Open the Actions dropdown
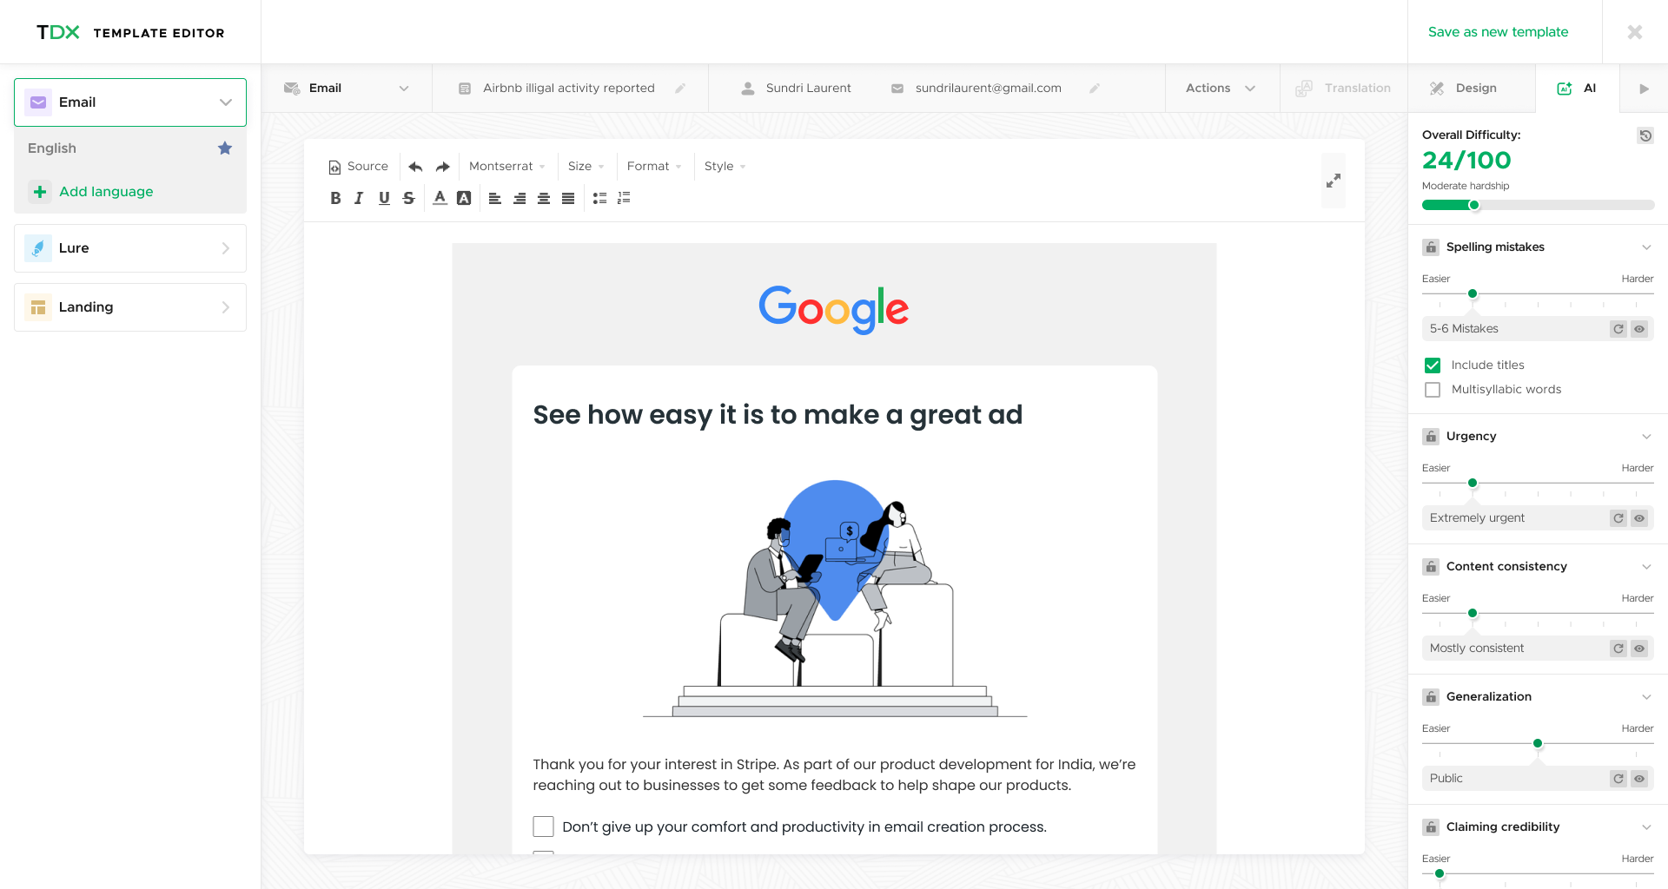The height and width of the screenshot is (889, 1668). [1221, 89]
